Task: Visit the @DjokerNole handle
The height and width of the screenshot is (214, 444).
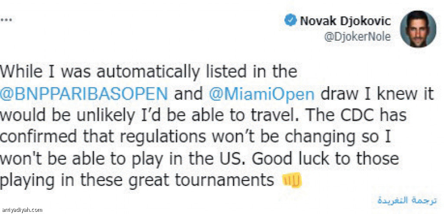Action: [357, 37]
